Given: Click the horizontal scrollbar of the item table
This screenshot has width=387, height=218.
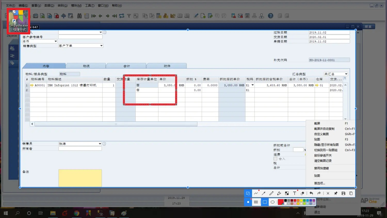Looking at the screenshot, I should pyautogui.click(x=116, y=124).
